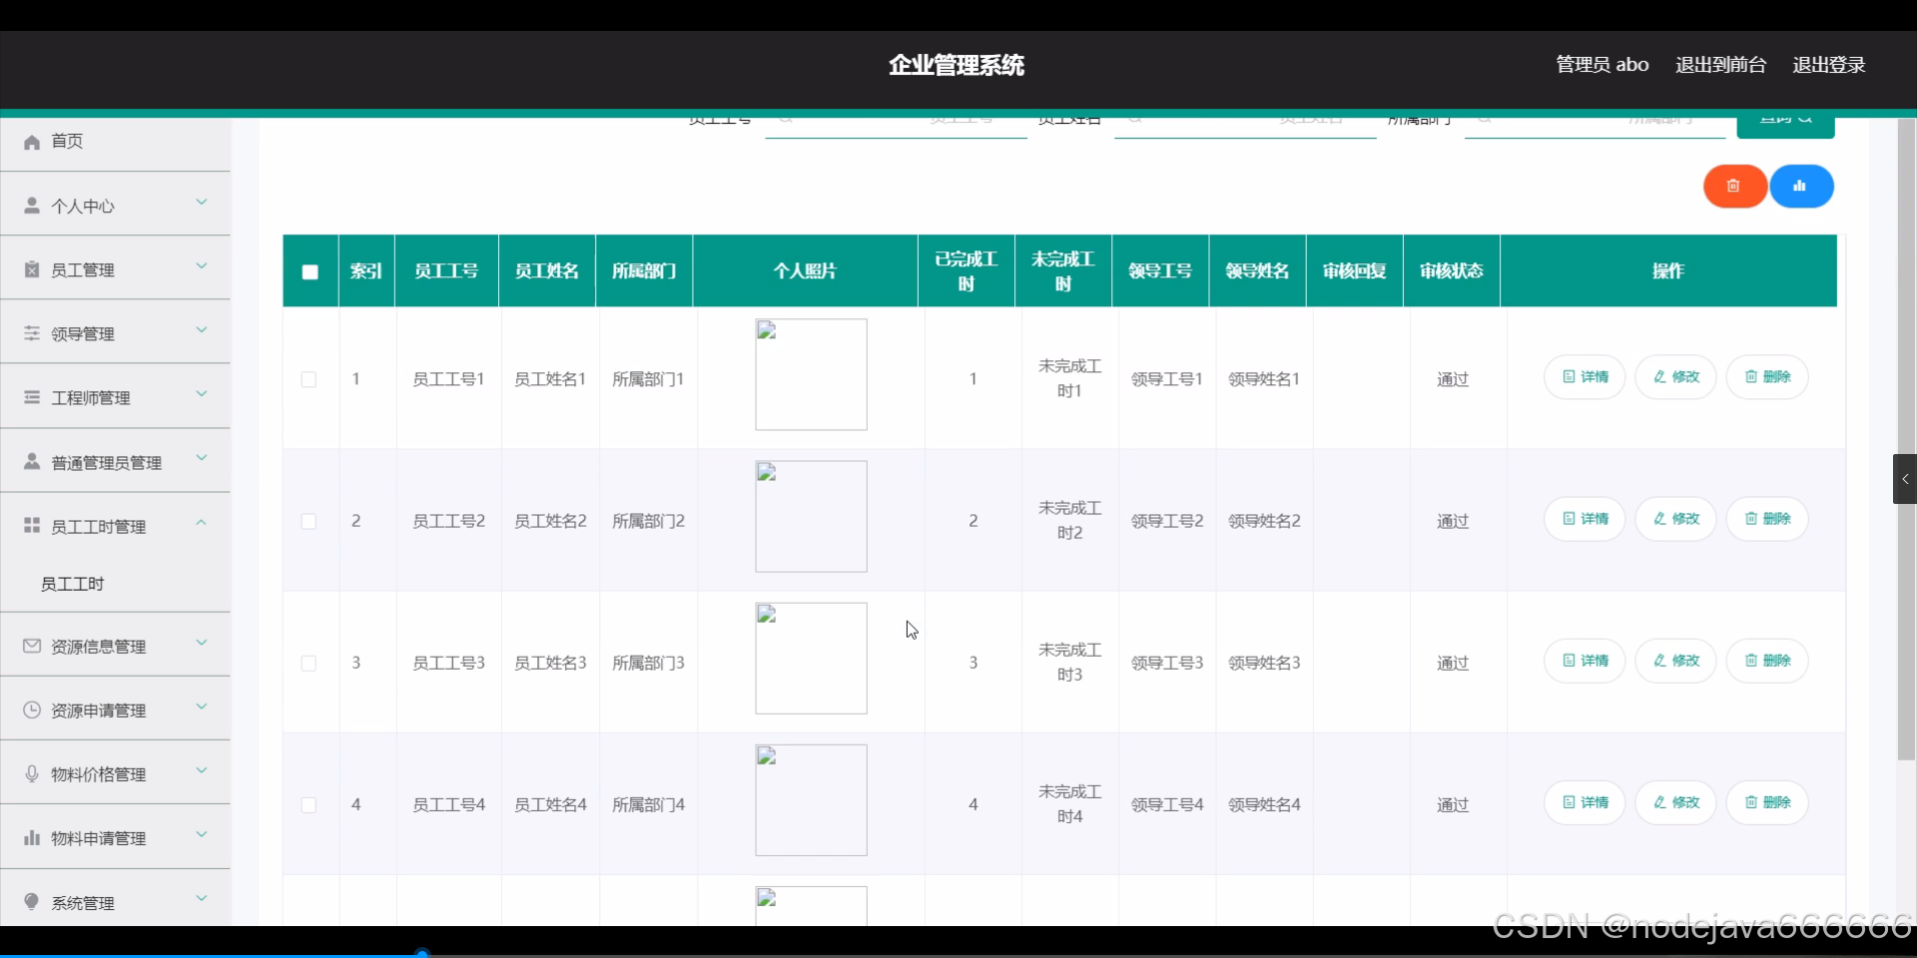
Task: Click the blue chart statistics button
Action: coord(1801,187)
